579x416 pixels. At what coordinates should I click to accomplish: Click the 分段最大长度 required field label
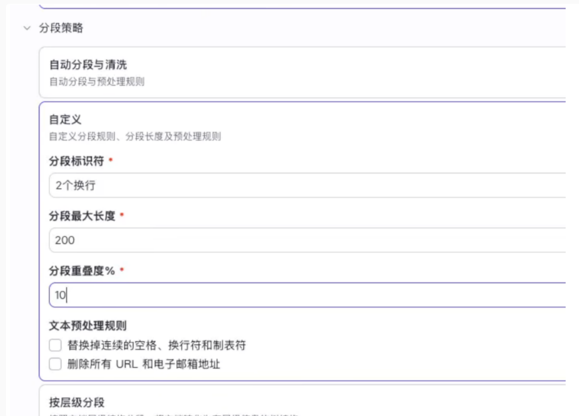pyautogui.click(x=74, y=214)
